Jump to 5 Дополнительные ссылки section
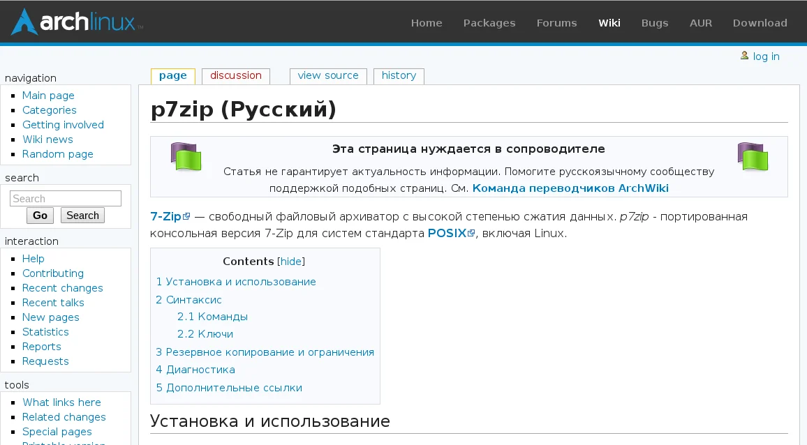 point(229,388)
